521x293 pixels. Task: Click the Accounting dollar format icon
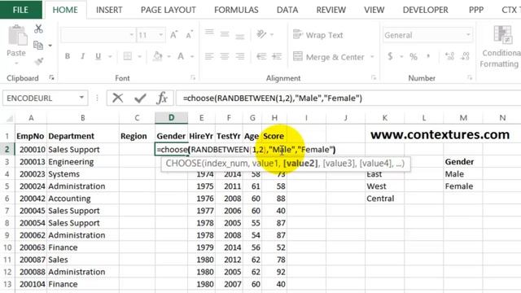tap(390, 56)
